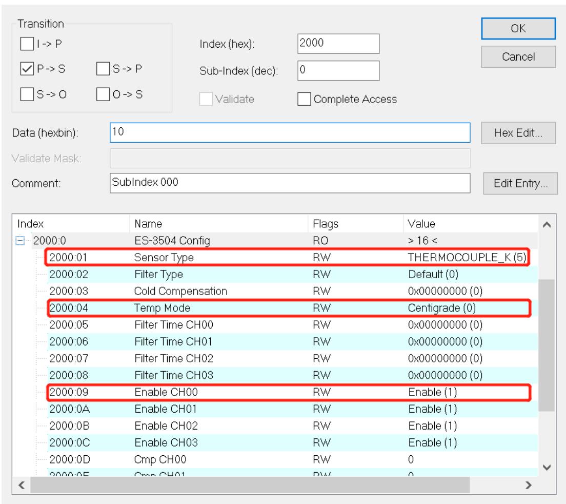Enable the S -> O transition

click(27, 94)
